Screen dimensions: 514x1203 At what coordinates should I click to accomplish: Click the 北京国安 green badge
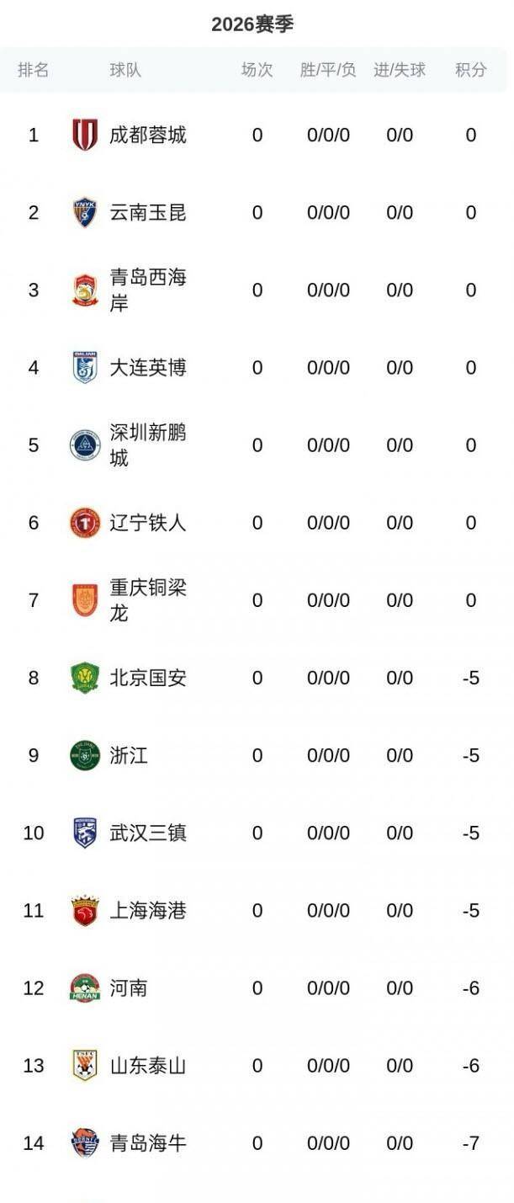[x=85, y=678]
